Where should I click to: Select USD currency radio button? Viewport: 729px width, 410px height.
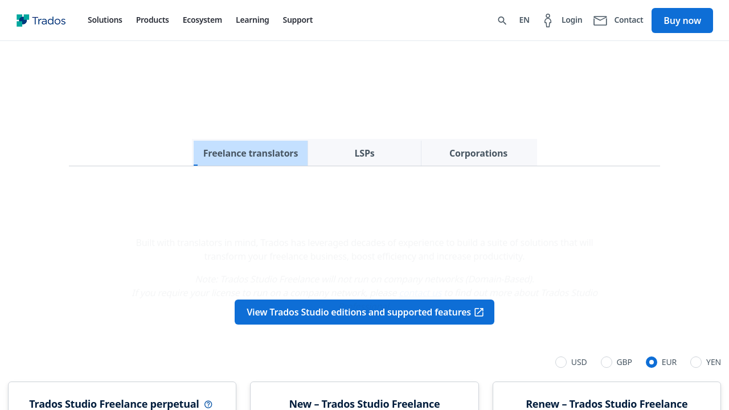561,362
